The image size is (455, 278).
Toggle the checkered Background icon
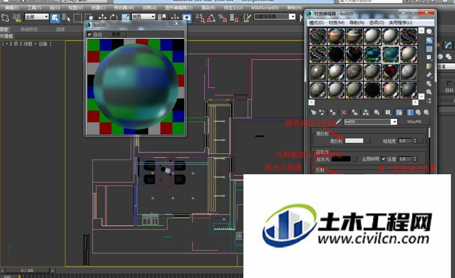coord(429,49)
